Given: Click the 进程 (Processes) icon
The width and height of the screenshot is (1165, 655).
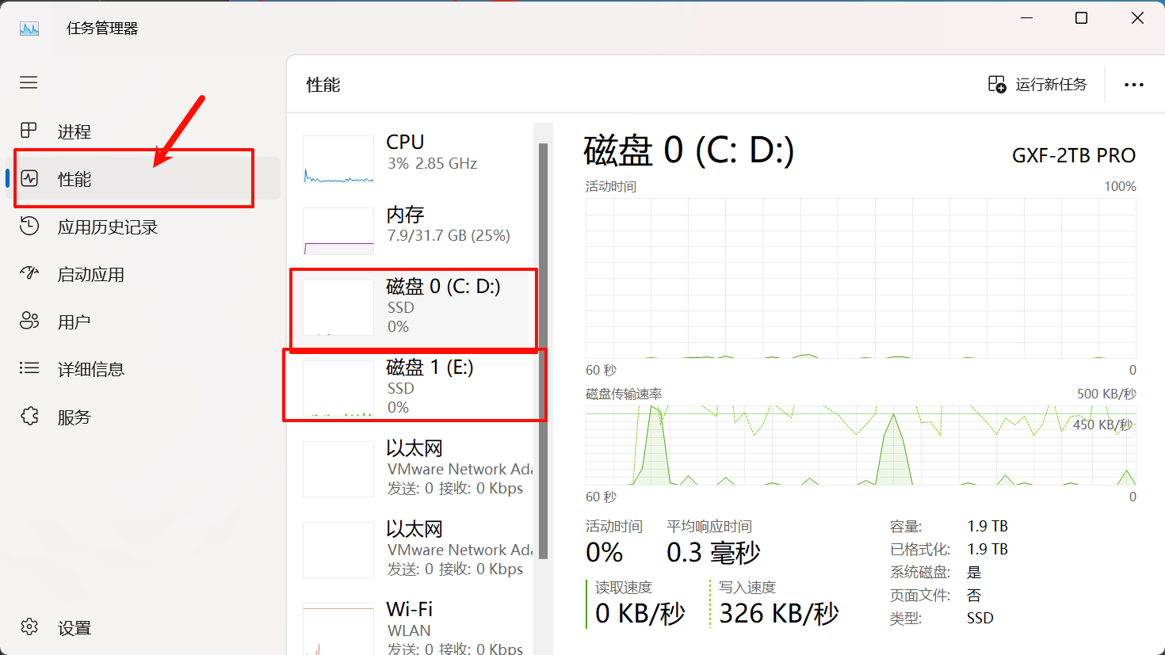Looking at the screenshot, I should tap(29, 131).
